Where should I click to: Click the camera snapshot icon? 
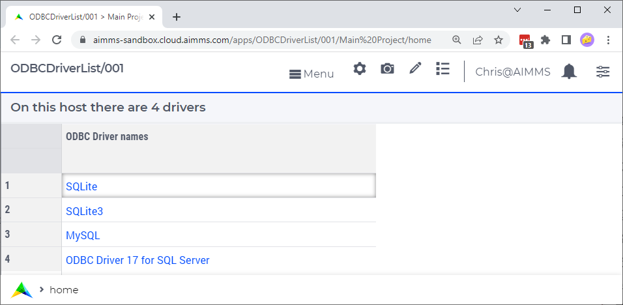pos(387,68)
